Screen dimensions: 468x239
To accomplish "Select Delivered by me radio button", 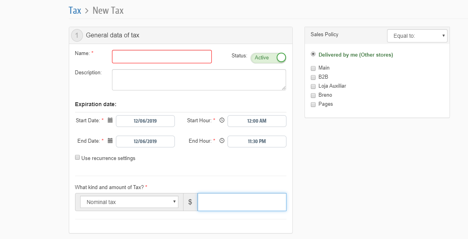I will (313, 54).
